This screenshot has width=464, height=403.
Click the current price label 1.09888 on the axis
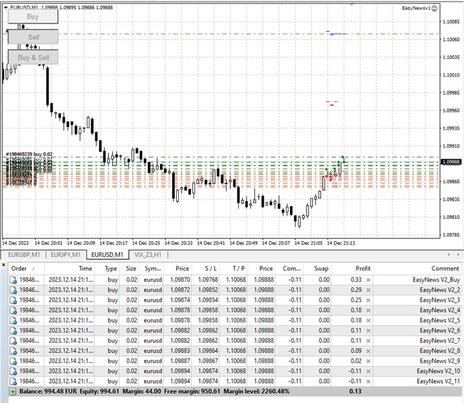(x=451, y=162)
